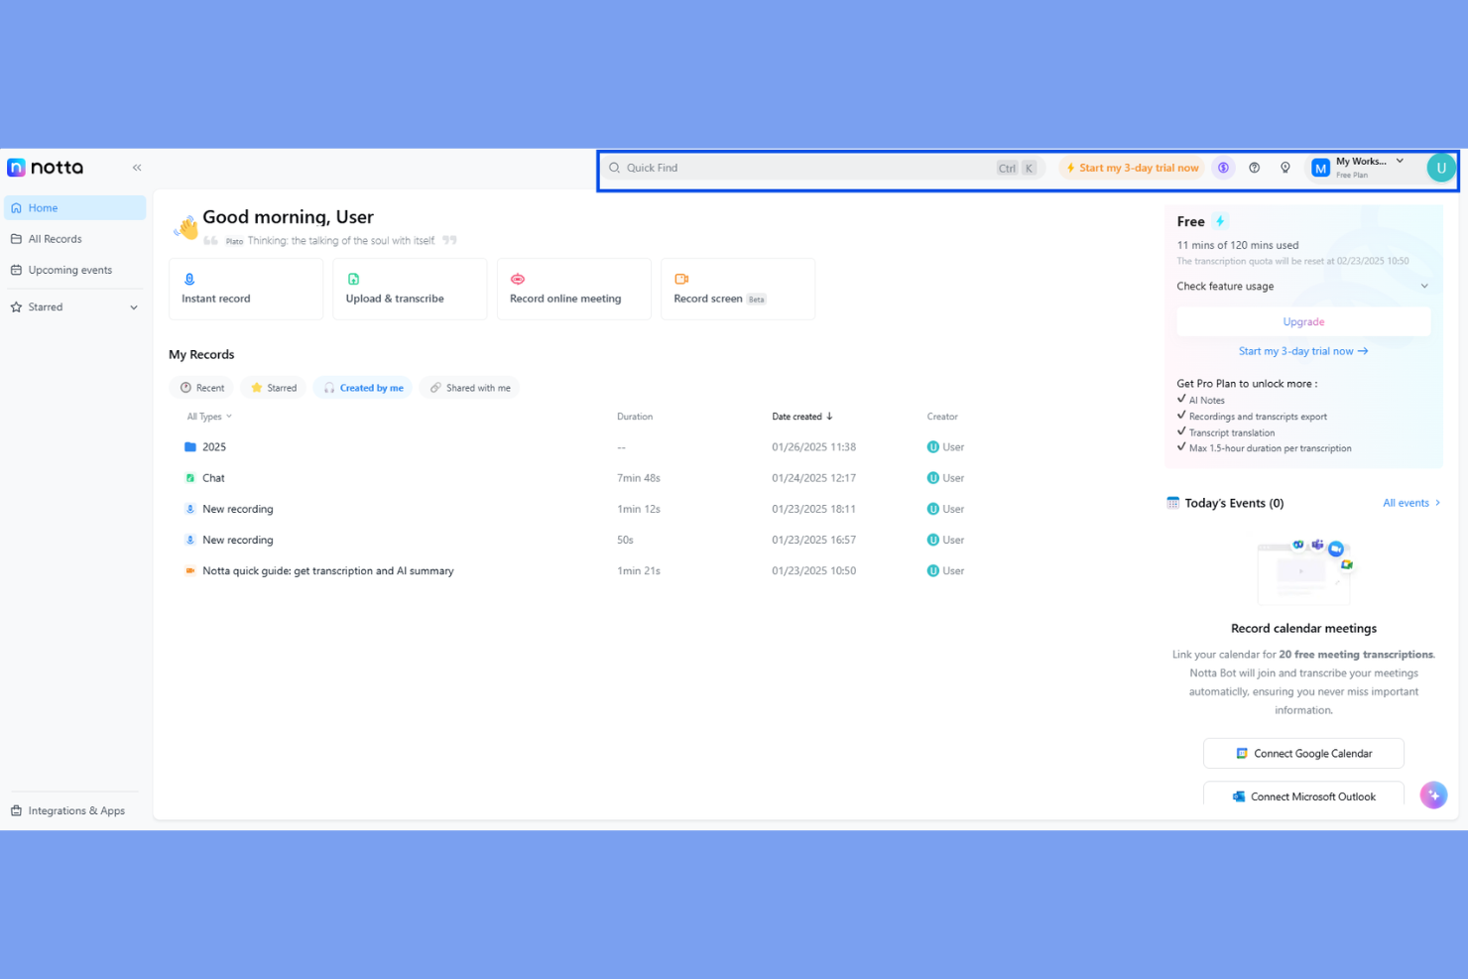Activate the Shared with me filter
1468x979 pixels.
pos(469,387)
